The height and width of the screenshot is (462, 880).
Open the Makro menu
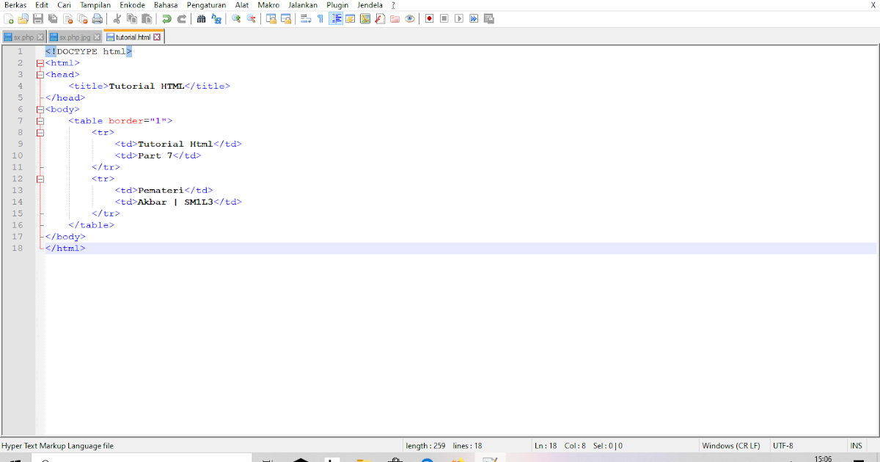tap(268, 4)
